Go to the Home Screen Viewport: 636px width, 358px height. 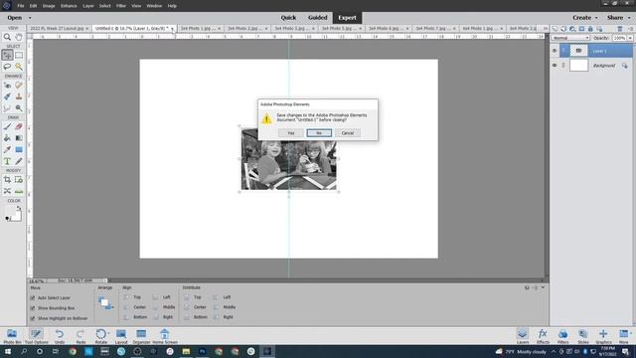tap(165, 336)
